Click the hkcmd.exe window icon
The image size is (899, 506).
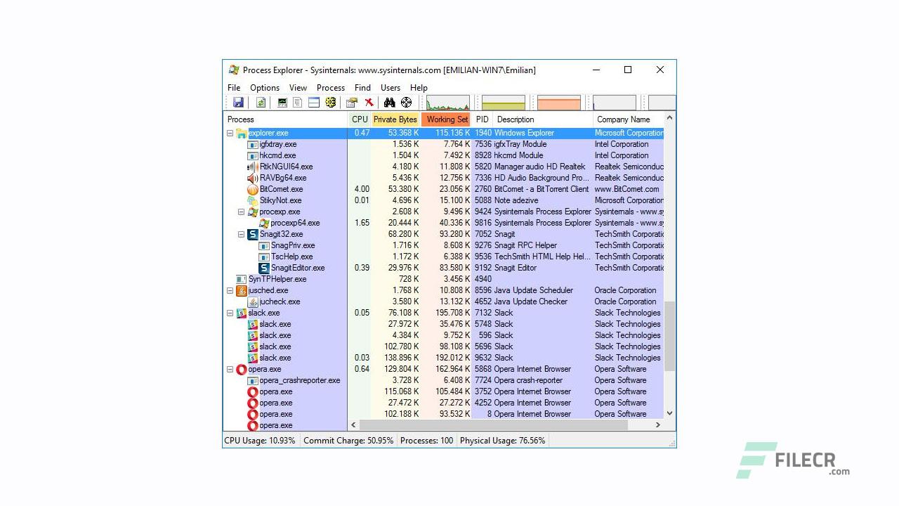click(253, 155)
